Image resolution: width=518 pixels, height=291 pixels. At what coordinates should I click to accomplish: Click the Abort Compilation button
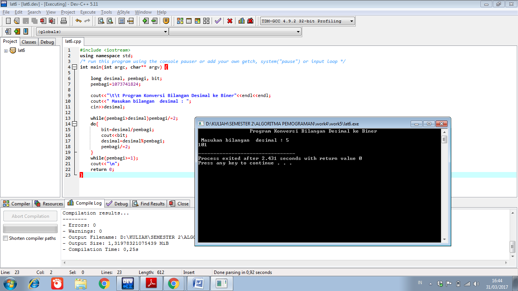31,216
